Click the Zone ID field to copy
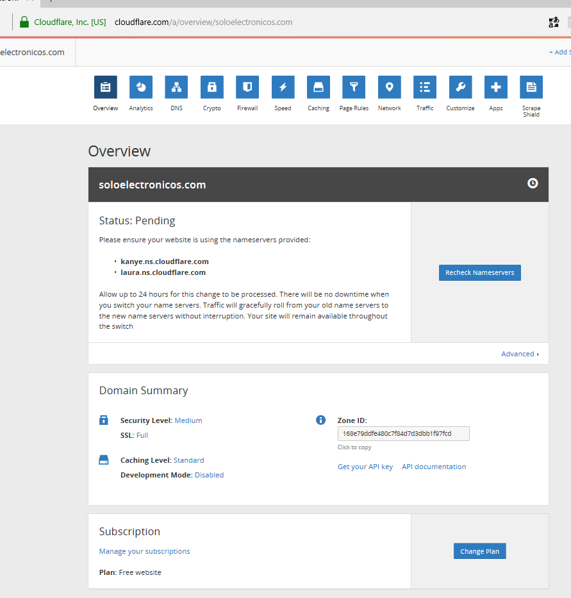 point(403,434)
